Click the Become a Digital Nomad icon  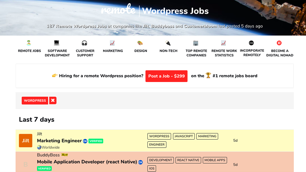pos(279,43)
